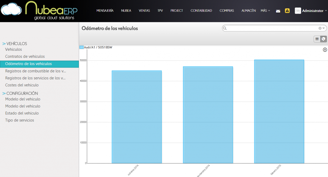The width and height of the screenshot is (328, 177).
Task: Switch to list view icon
Action: pos(317,39)
